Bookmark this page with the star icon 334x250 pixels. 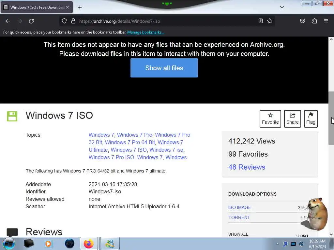click(x=270, y=21)
